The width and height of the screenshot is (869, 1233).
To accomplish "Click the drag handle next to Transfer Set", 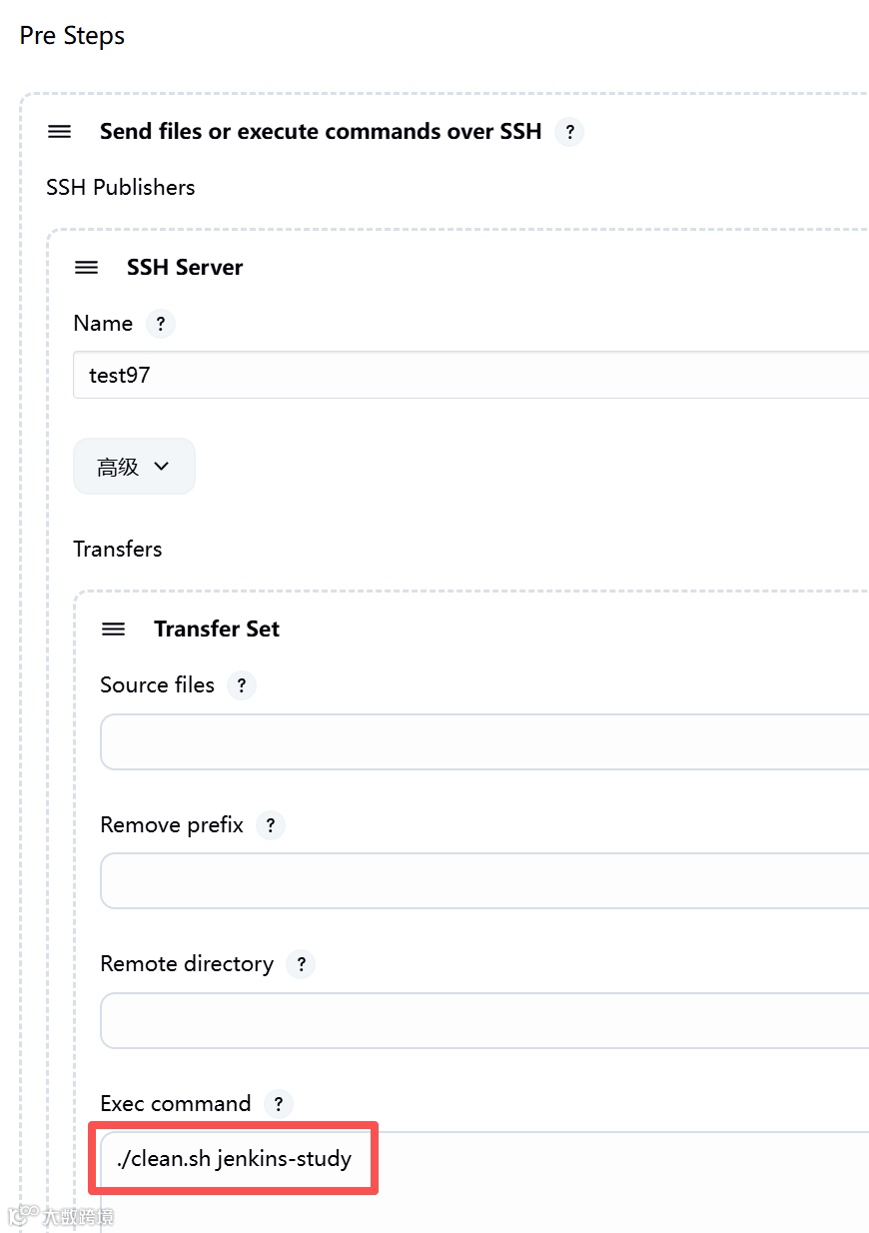I will [x=114, y=629].
